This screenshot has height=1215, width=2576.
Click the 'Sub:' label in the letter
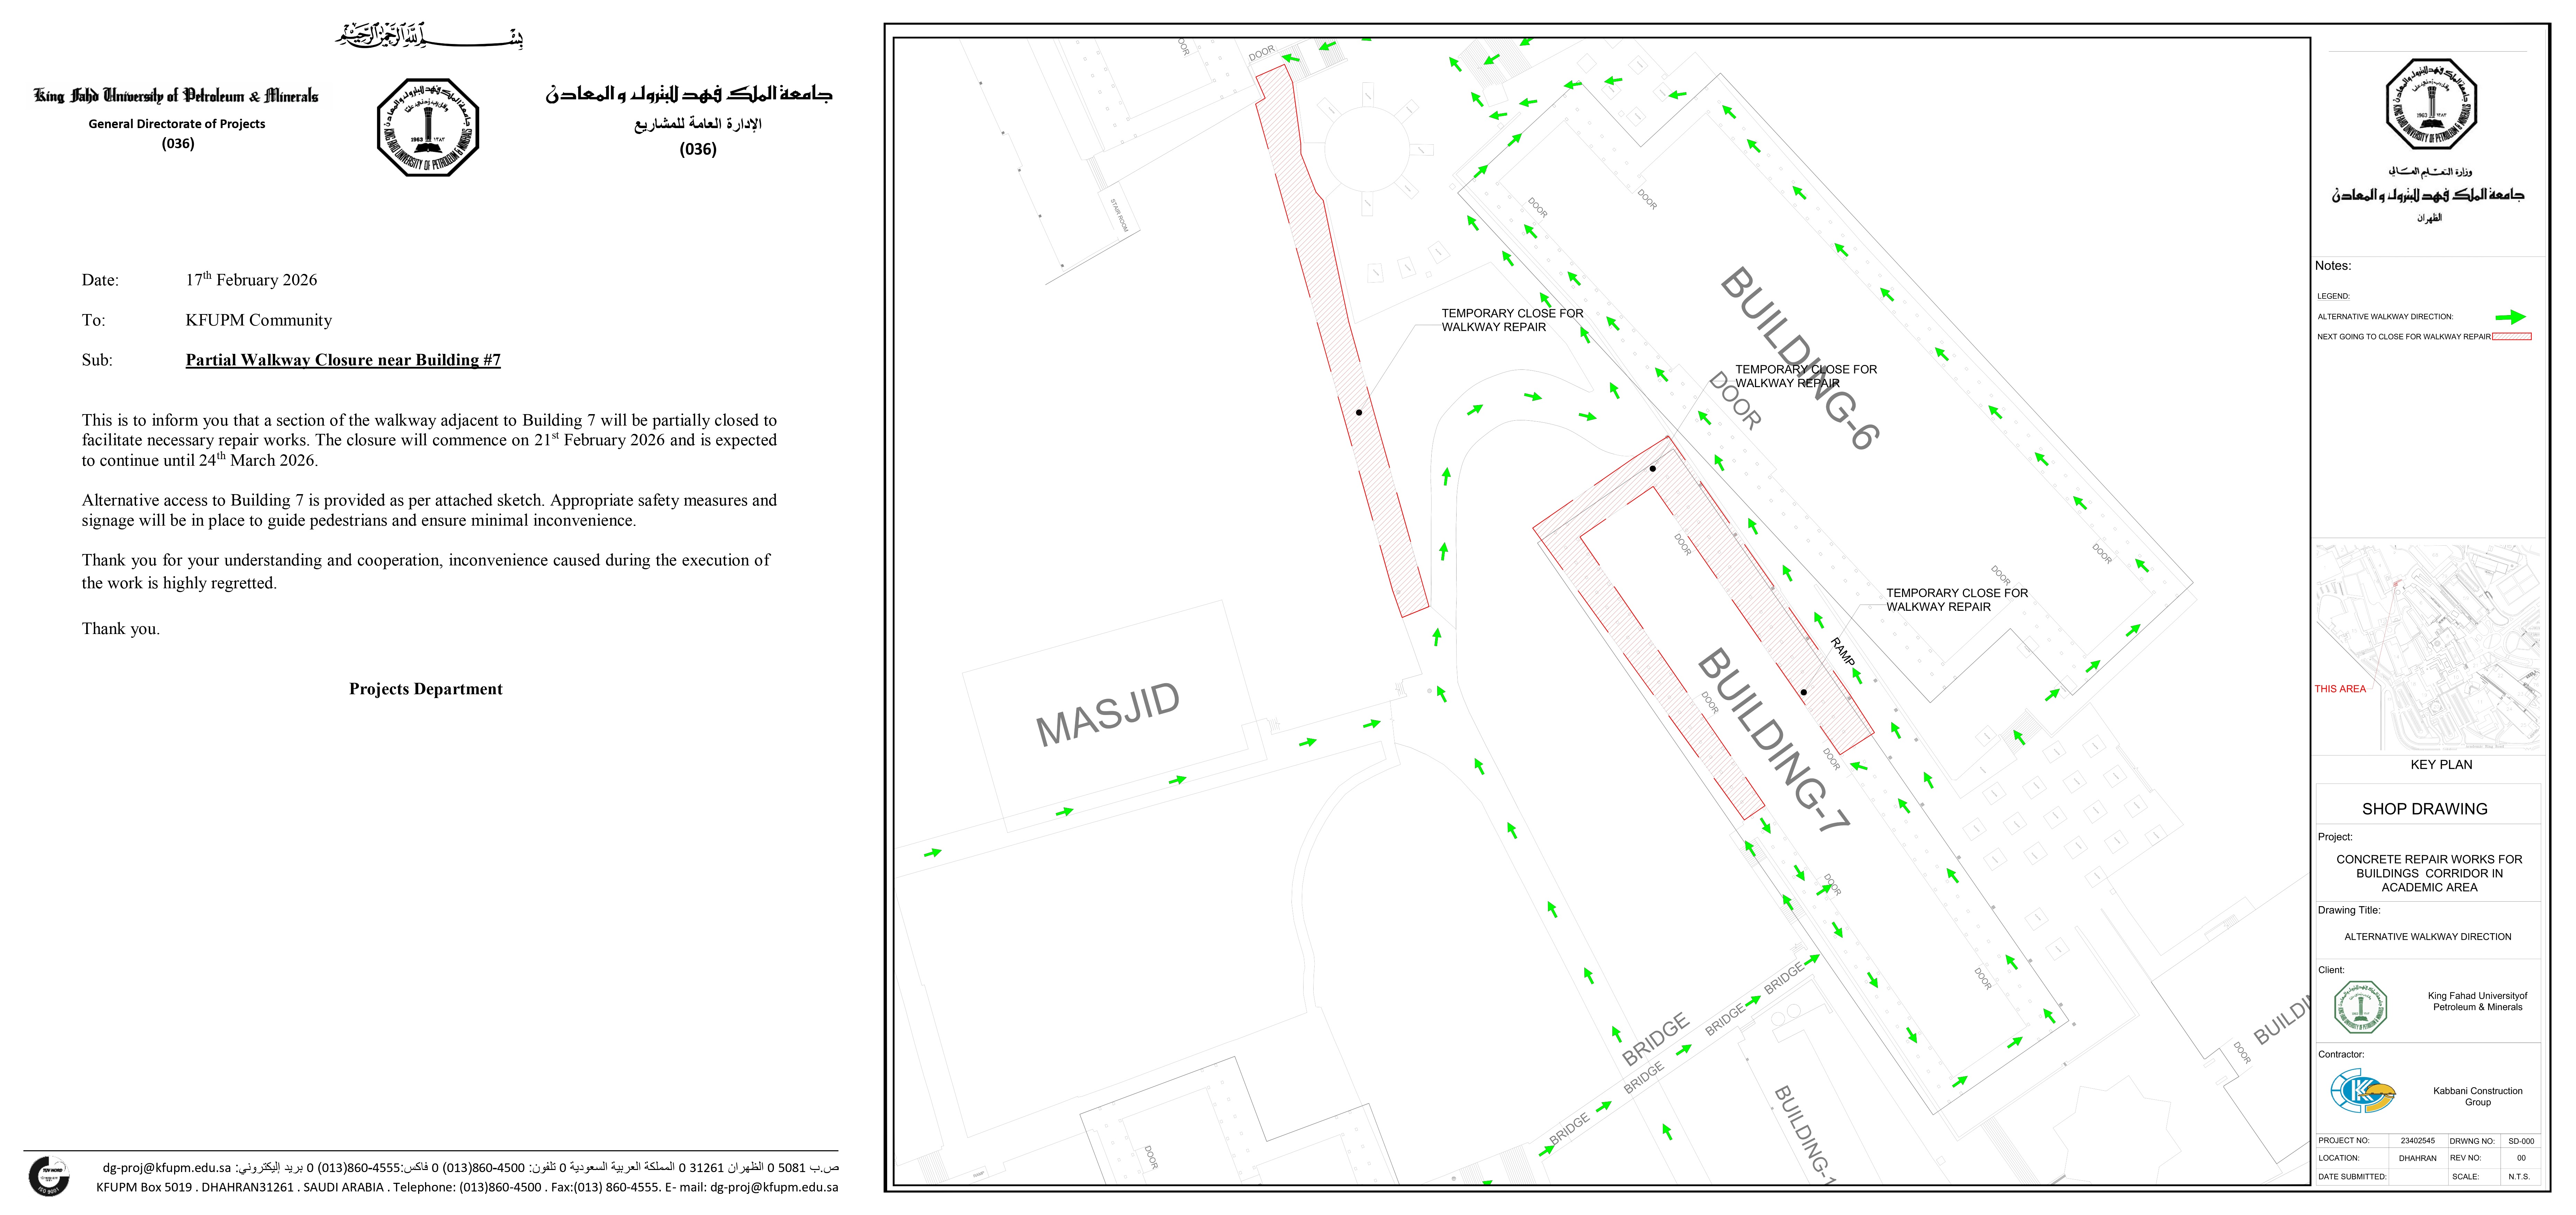coord(97,360)
